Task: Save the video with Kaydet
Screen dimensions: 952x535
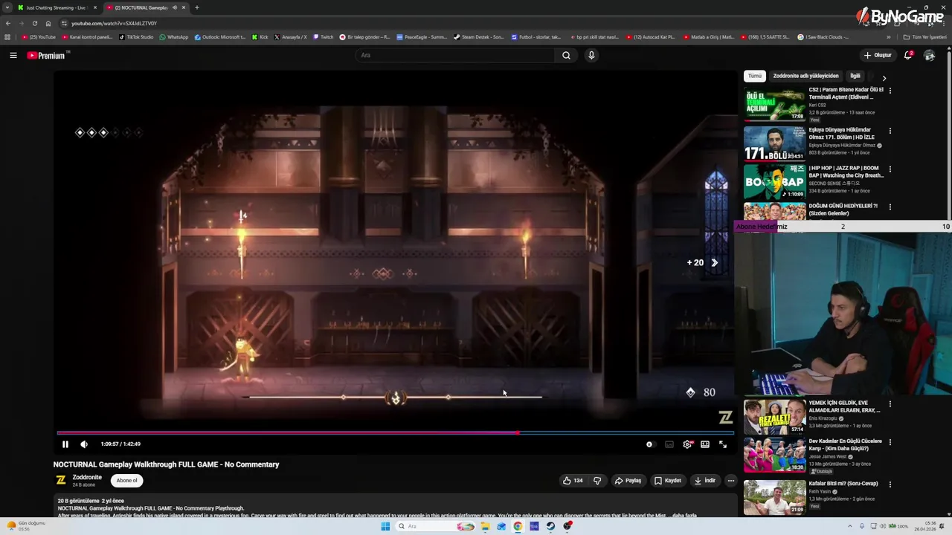Action: [667, 481]
